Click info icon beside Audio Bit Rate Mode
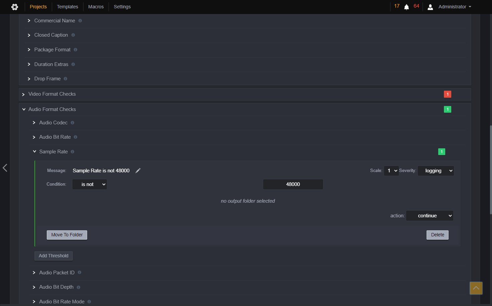 (89, 302)
